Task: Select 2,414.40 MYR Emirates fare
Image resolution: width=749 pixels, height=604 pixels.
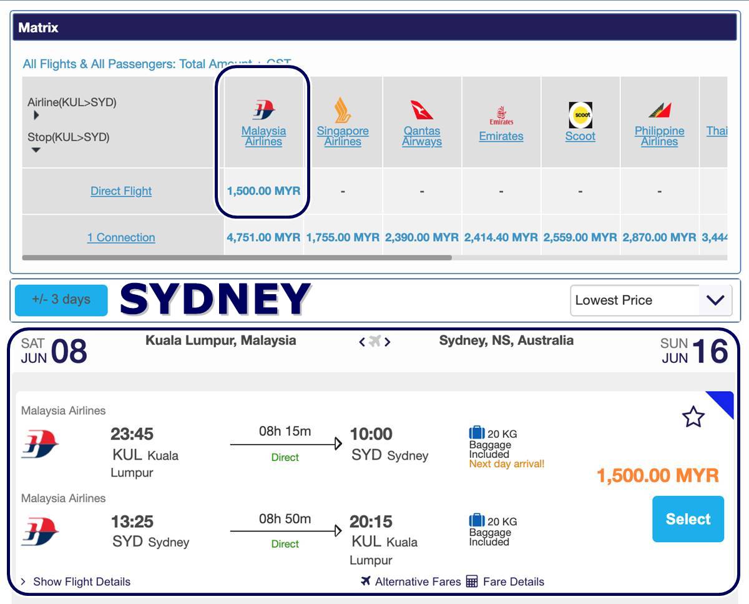Action: point(501,237)
